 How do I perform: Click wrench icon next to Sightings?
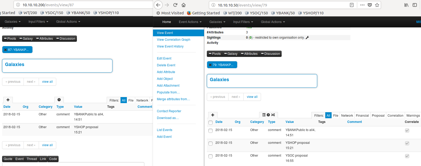pyautogui.click(x=307, y=38)
